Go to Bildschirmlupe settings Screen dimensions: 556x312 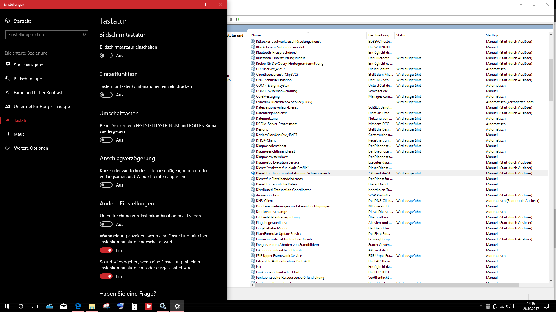point(28,79)
